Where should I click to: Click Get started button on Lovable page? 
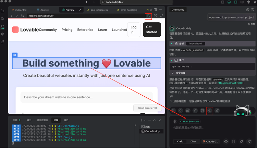tap(152, 30)
